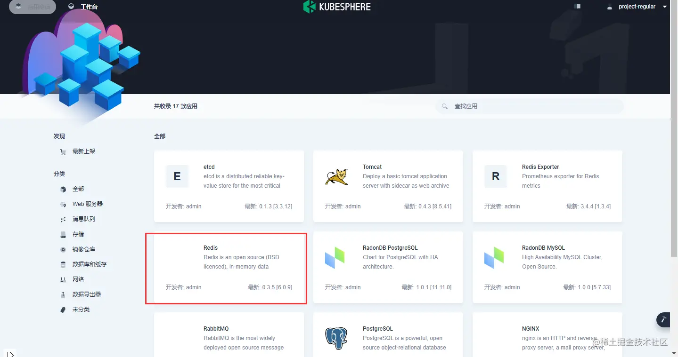Select the Web 服务器 category
This screenshot has height=357, width=678.
coord(88,204)
